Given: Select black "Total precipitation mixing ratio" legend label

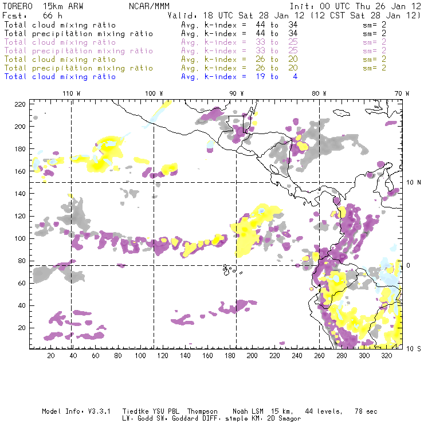Looking at the screenshot, I should 78,34.
